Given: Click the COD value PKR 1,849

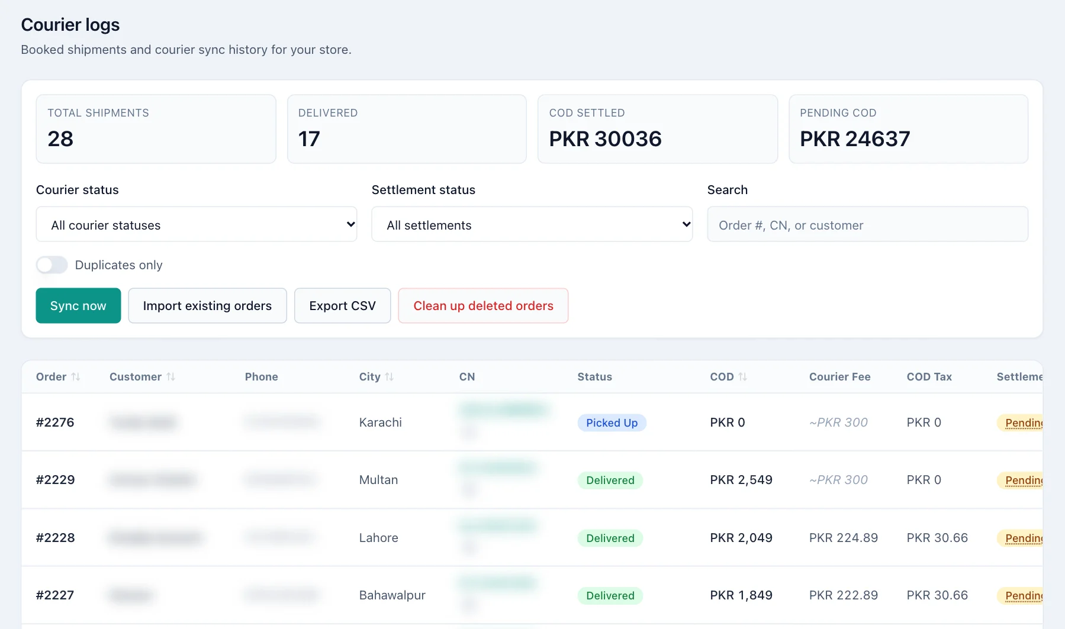Looking at the screenshot, I should [741, 595].
